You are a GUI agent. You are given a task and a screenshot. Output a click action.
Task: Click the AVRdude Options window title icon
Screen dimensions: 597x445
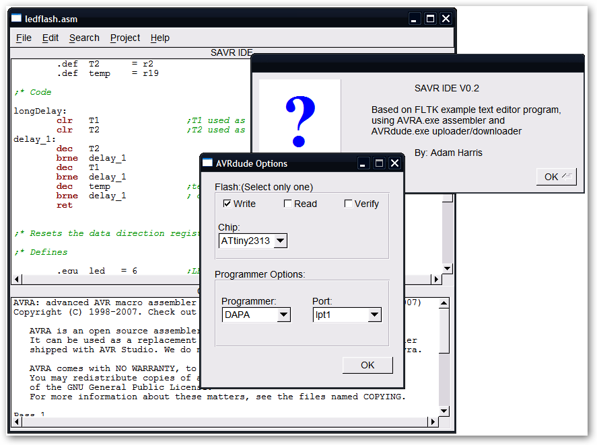pos(207,163)
